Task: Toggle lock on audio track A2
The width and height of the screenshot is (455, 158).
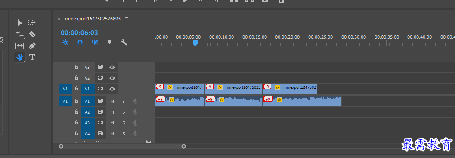Action: (76, 112)
